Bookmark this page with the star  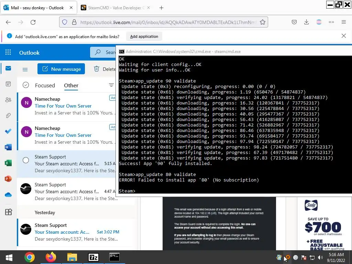tap(262, 22)
